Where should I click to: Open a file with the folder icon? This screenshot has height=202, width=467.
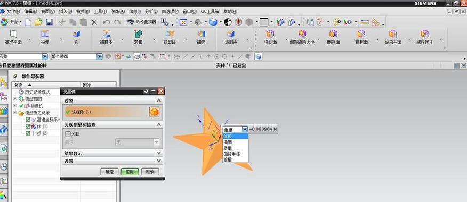tap(38, 22)
